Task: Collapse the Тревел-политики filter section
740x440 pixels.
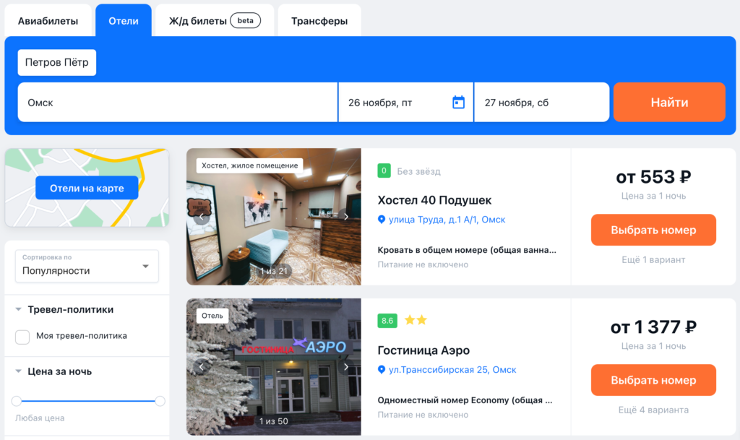Action: coord(18,309)
